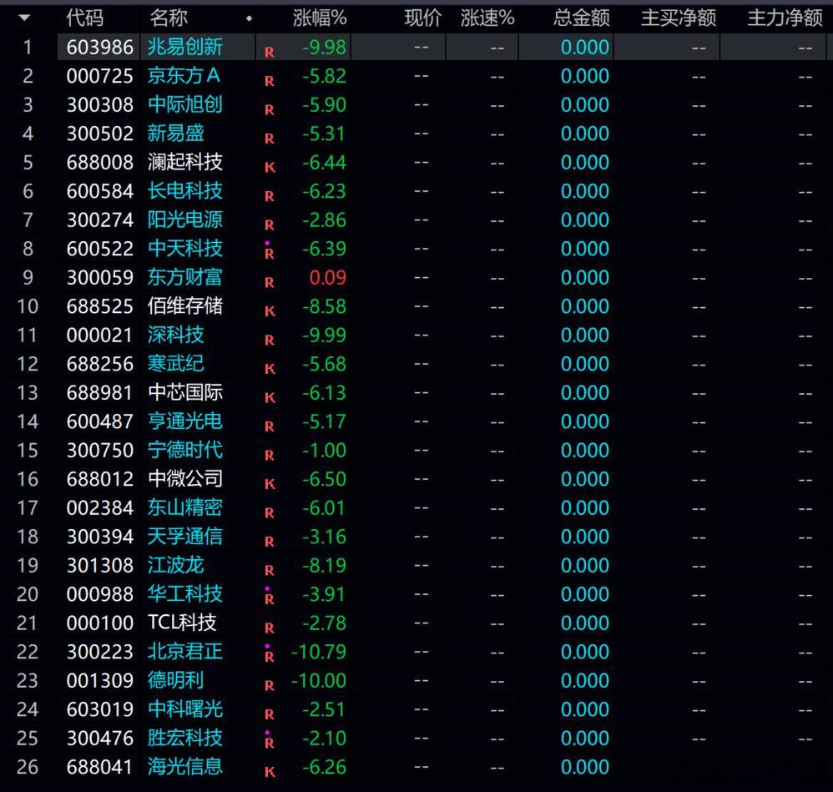Screen dimensions: 833x792
Task: Open the dropdown triangle above row numbers
Action: point(24,18)
